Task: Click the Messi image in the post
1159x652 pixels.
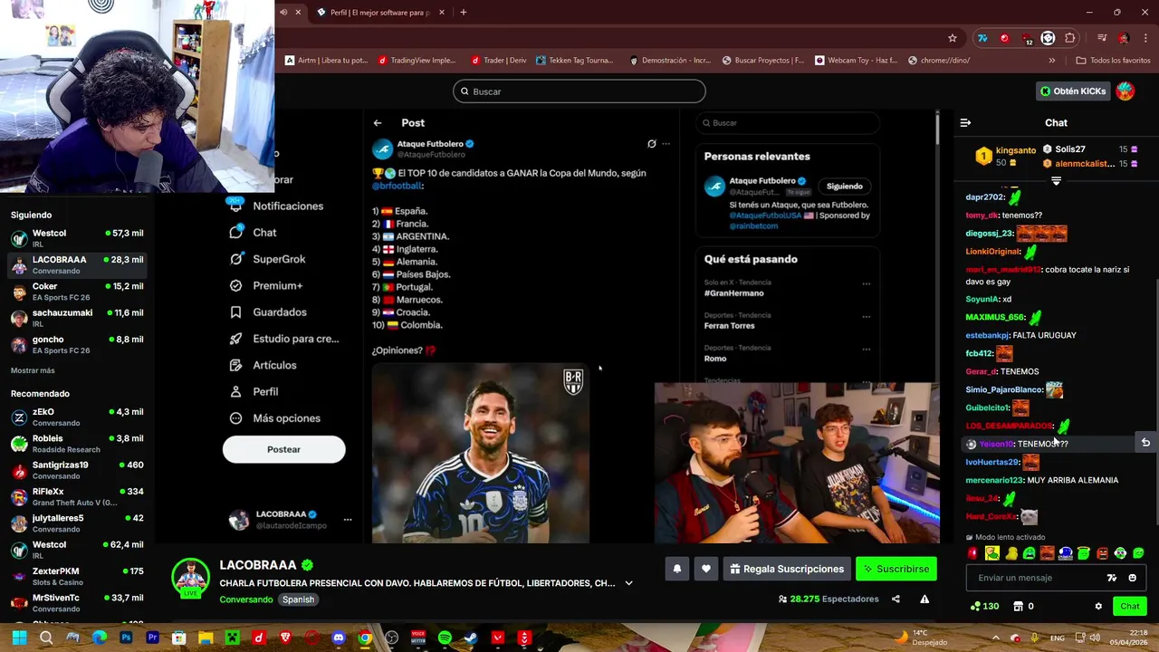Action: (x=481, y=453)
